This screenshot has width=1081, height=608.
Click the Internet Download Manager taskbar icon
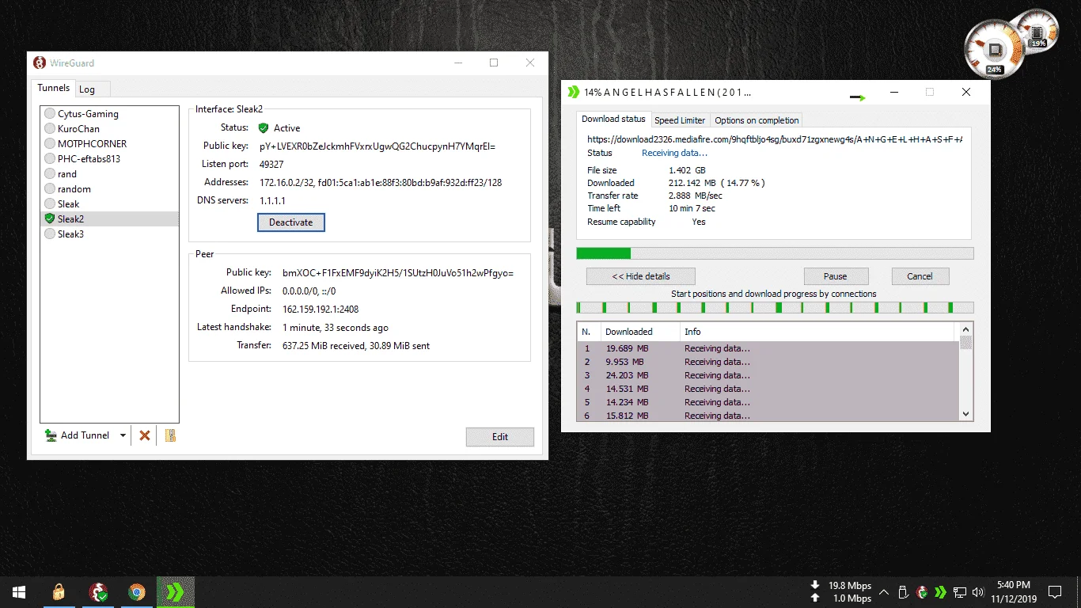[176, 591]
